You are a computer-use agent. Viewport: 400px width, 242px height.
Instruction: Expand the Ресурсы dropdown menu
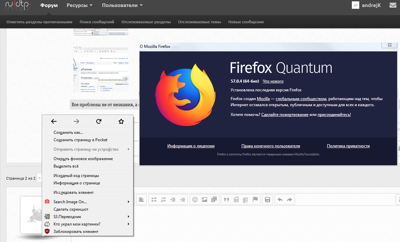(x=79, y=5)
